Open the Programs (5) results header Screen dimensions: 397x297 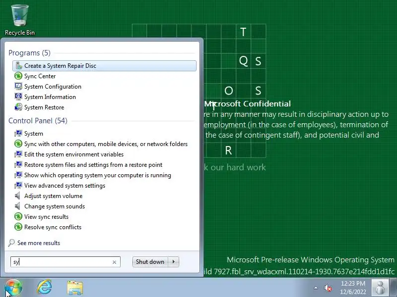[29, 53]
